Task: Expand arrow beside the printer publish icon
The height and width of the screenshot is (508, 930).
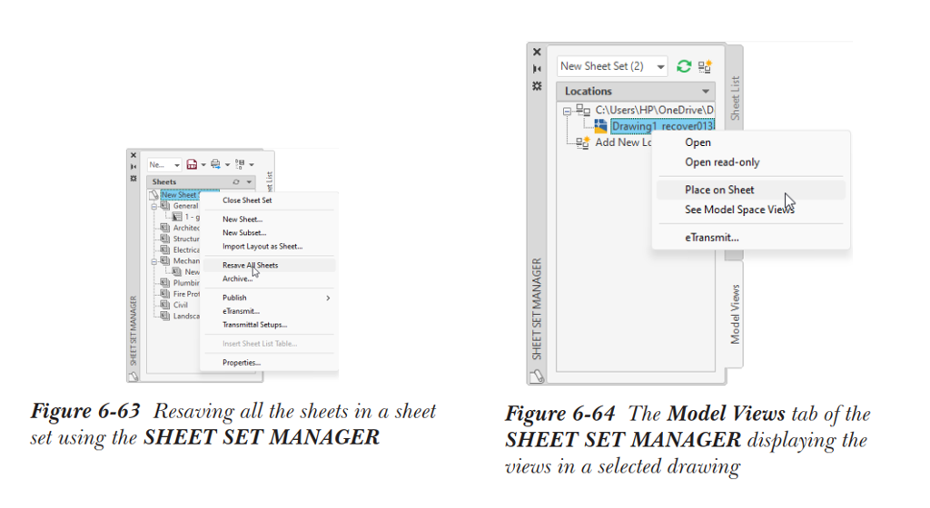Action: (x=227, y=164)
